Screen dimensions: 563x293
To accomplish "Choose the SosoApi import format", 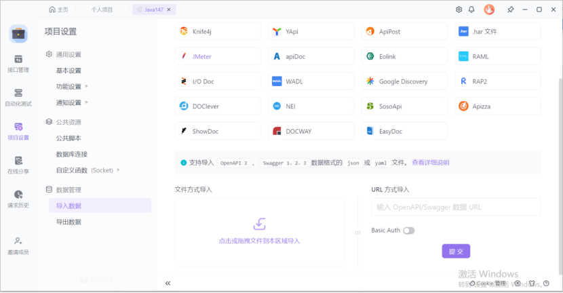I will (404, 106).
